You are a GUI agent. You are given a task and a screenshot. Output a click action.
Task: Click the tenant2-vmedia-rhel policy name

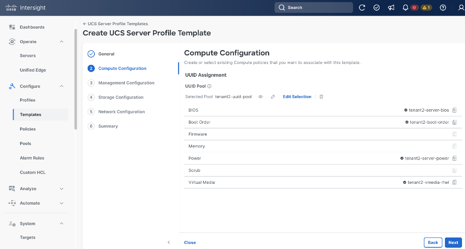[x=428, y=182]
